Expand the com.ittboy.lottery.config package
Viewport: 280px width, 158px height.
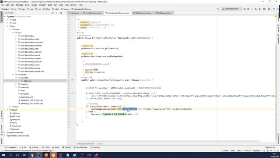click(16, 39)
